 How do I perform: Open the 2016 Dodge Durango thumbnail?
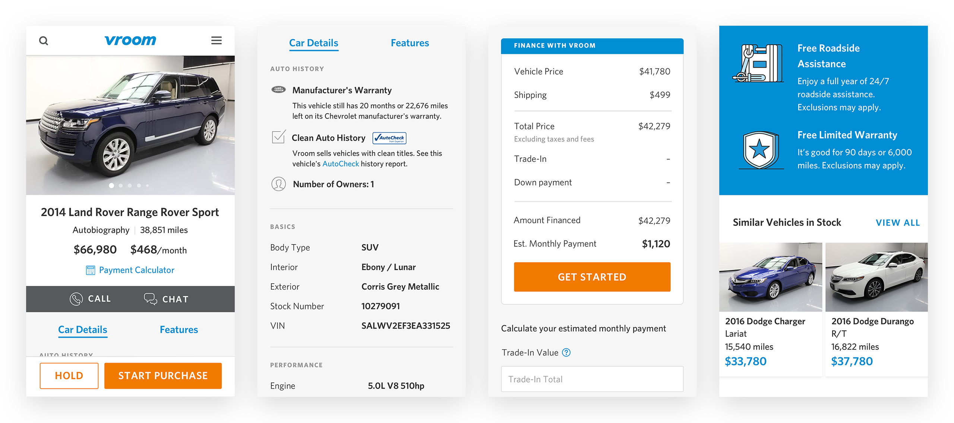point(876,277)
